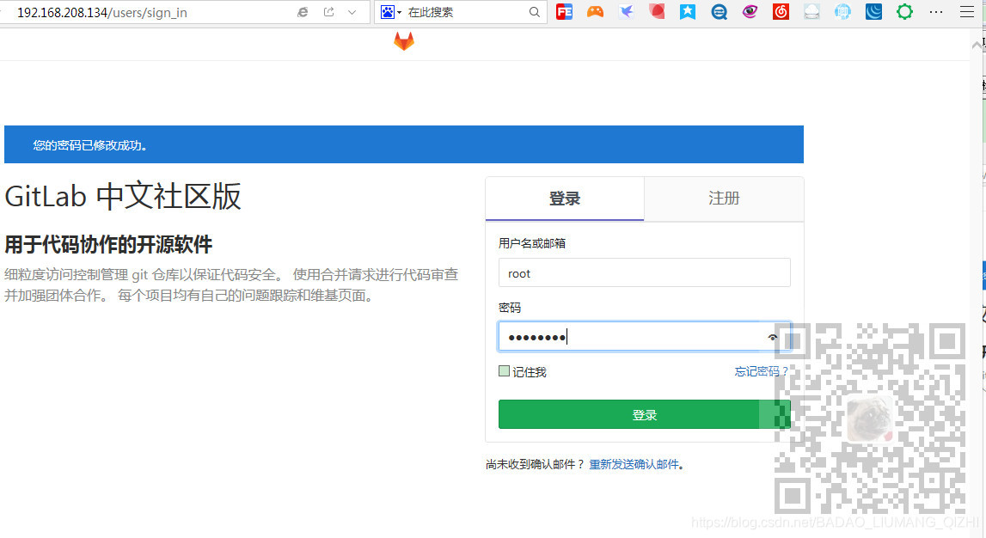
Task: Open the three-dots more extensions menu
Action: 935,12
